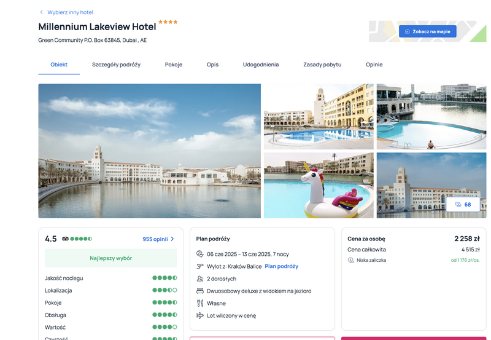Click the Zobacz na mapie button
This screenshot has height=340, width=491.
427,31
